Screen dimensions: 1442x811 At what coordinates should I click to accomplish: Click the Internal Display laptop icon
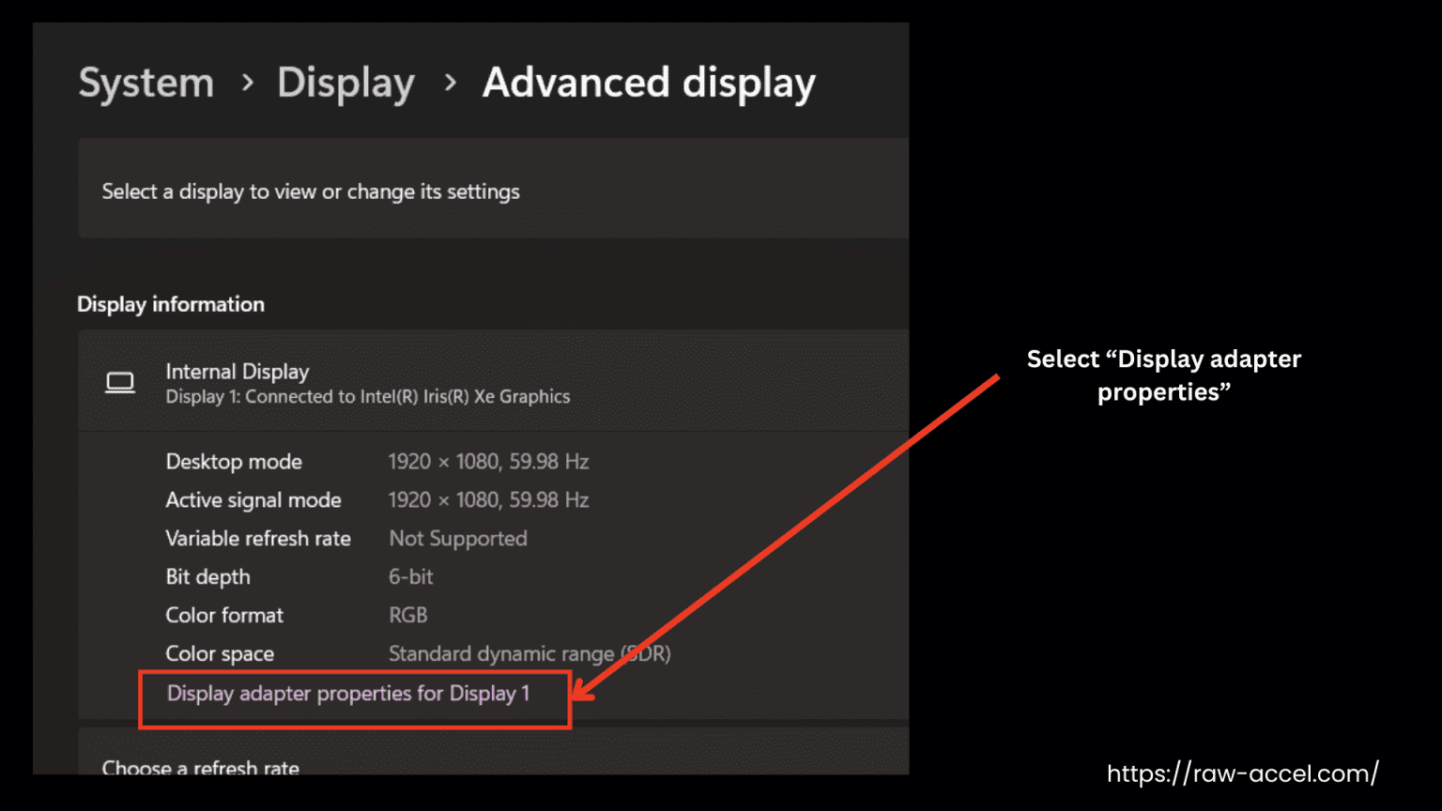[120, 383]
